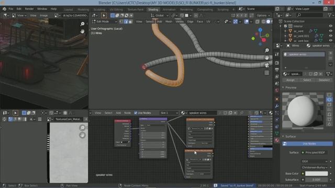Image resolution: width=335 pixels, height=188 pixels.
Task: Enable edge select mode in viewport
Action: [126, 21]
